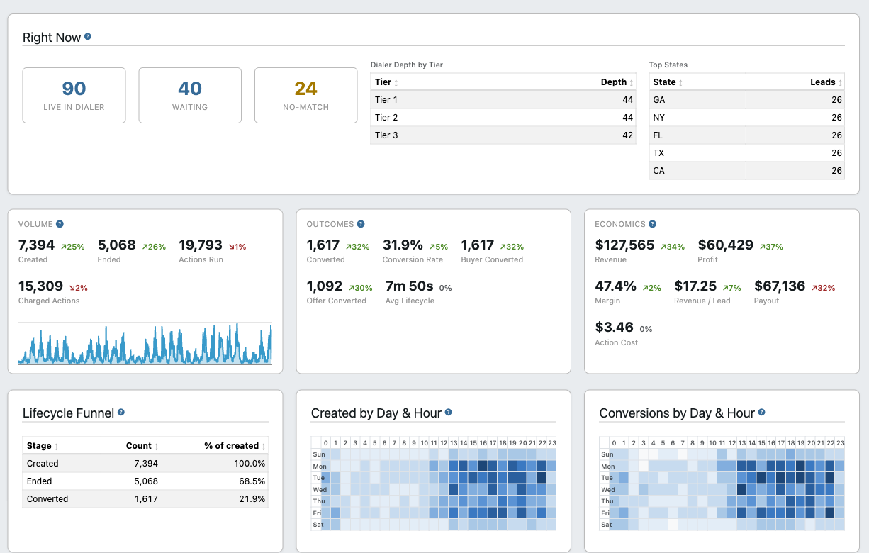Screen dimensions: 869x553
Task: Click the Margin value 47.4%
Action: tap(616, 286)
